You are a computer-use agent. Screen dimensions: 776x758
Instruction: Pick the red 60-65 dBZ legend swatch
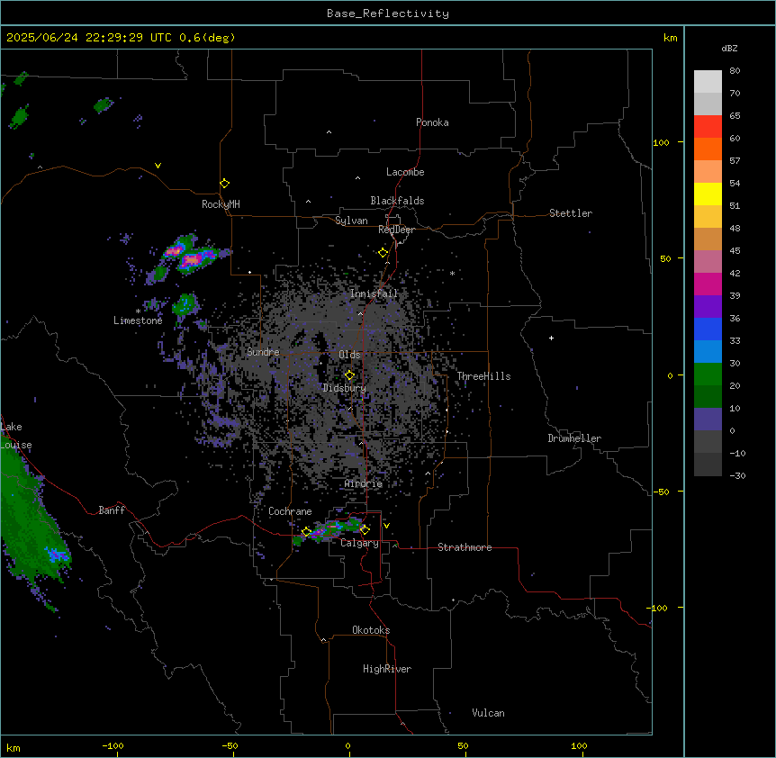pyautogui.click(x=708, y=127)
